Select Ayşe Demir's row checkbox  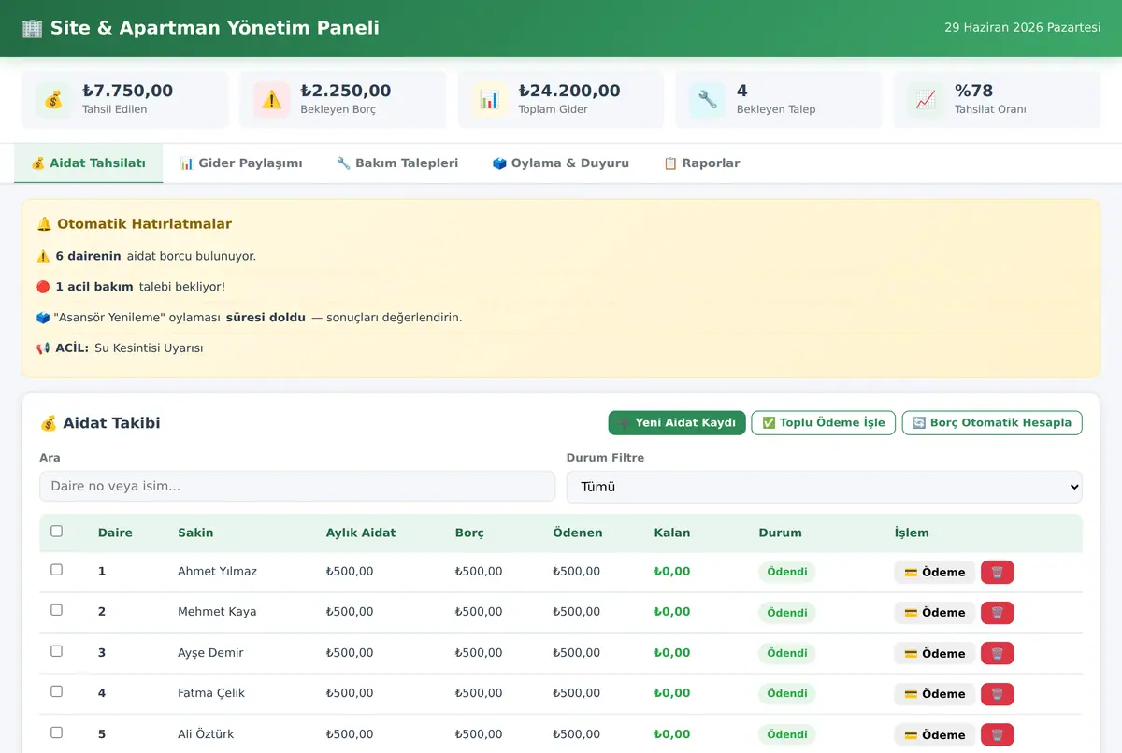[56, 650]
